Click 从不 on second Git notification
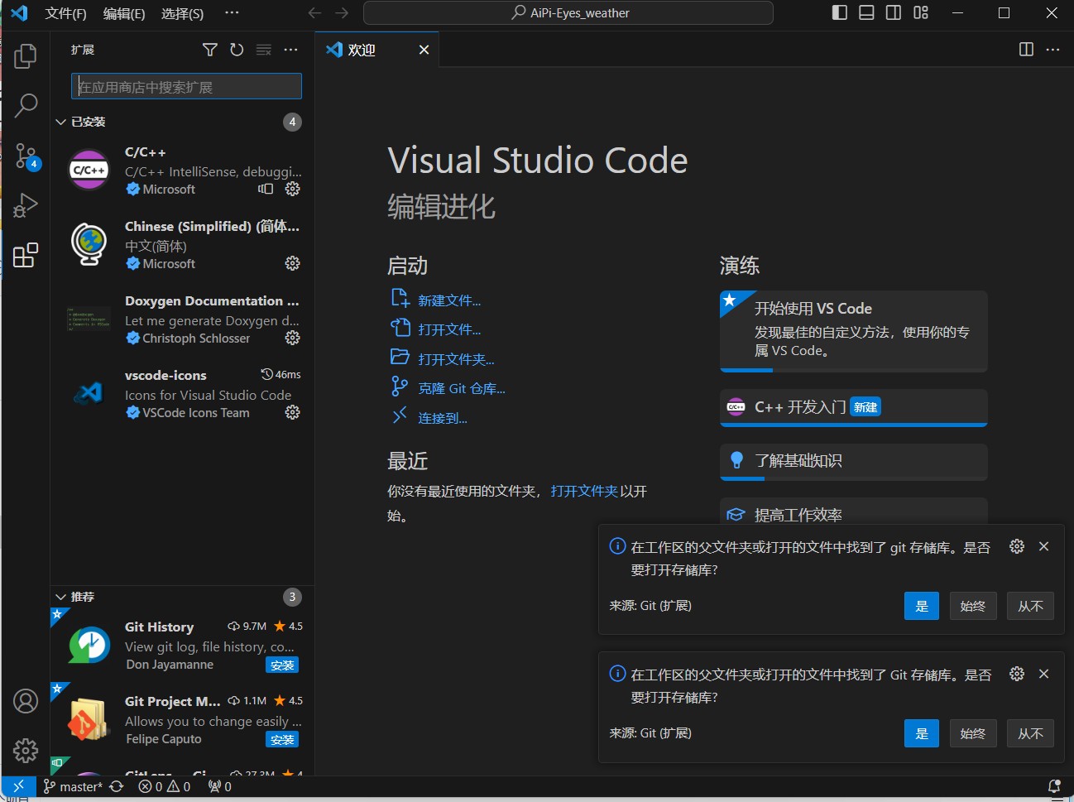 1030,733
